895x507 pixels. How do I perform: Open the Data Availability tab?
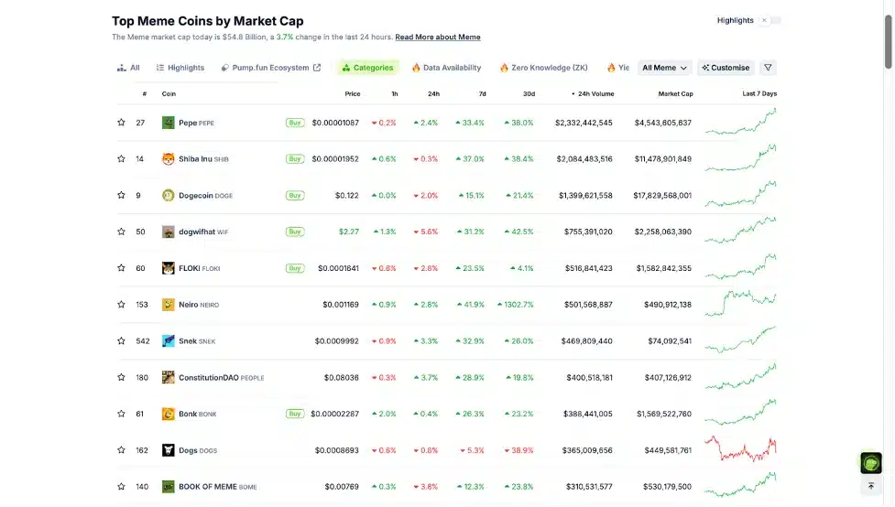click(x=446, y=68)
